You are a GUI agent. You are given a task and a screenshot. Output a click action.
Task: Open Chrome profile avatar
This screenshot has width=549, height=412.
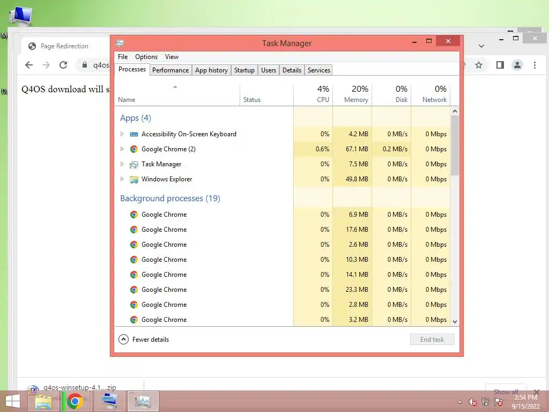[517, 65]
